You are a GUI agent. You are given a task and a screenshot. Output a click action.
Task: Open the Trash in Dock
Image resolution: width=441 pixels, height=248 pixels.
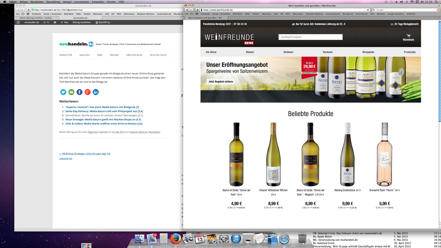point(302,239)
